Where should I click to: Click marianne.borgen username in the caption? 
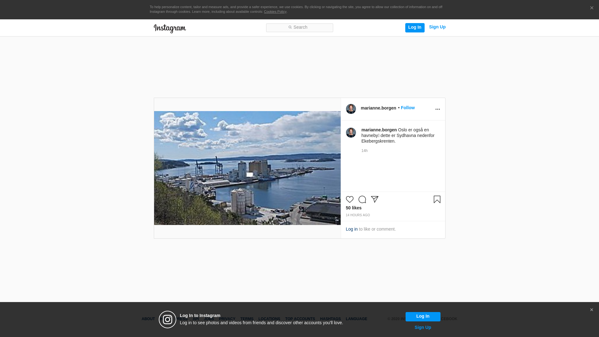click(x=379, y=130)
